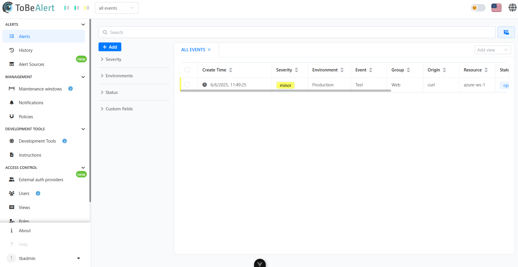Toggle the dark mode theme switch
The width and height of the screenshot is (518, 267).
[478, 8]
